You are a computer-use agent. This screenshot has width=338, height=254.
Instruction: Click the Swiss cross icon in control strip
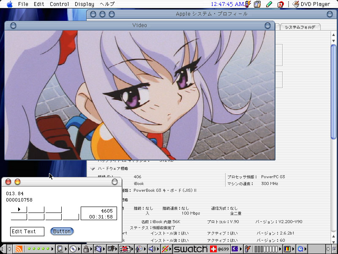(213, 249)
